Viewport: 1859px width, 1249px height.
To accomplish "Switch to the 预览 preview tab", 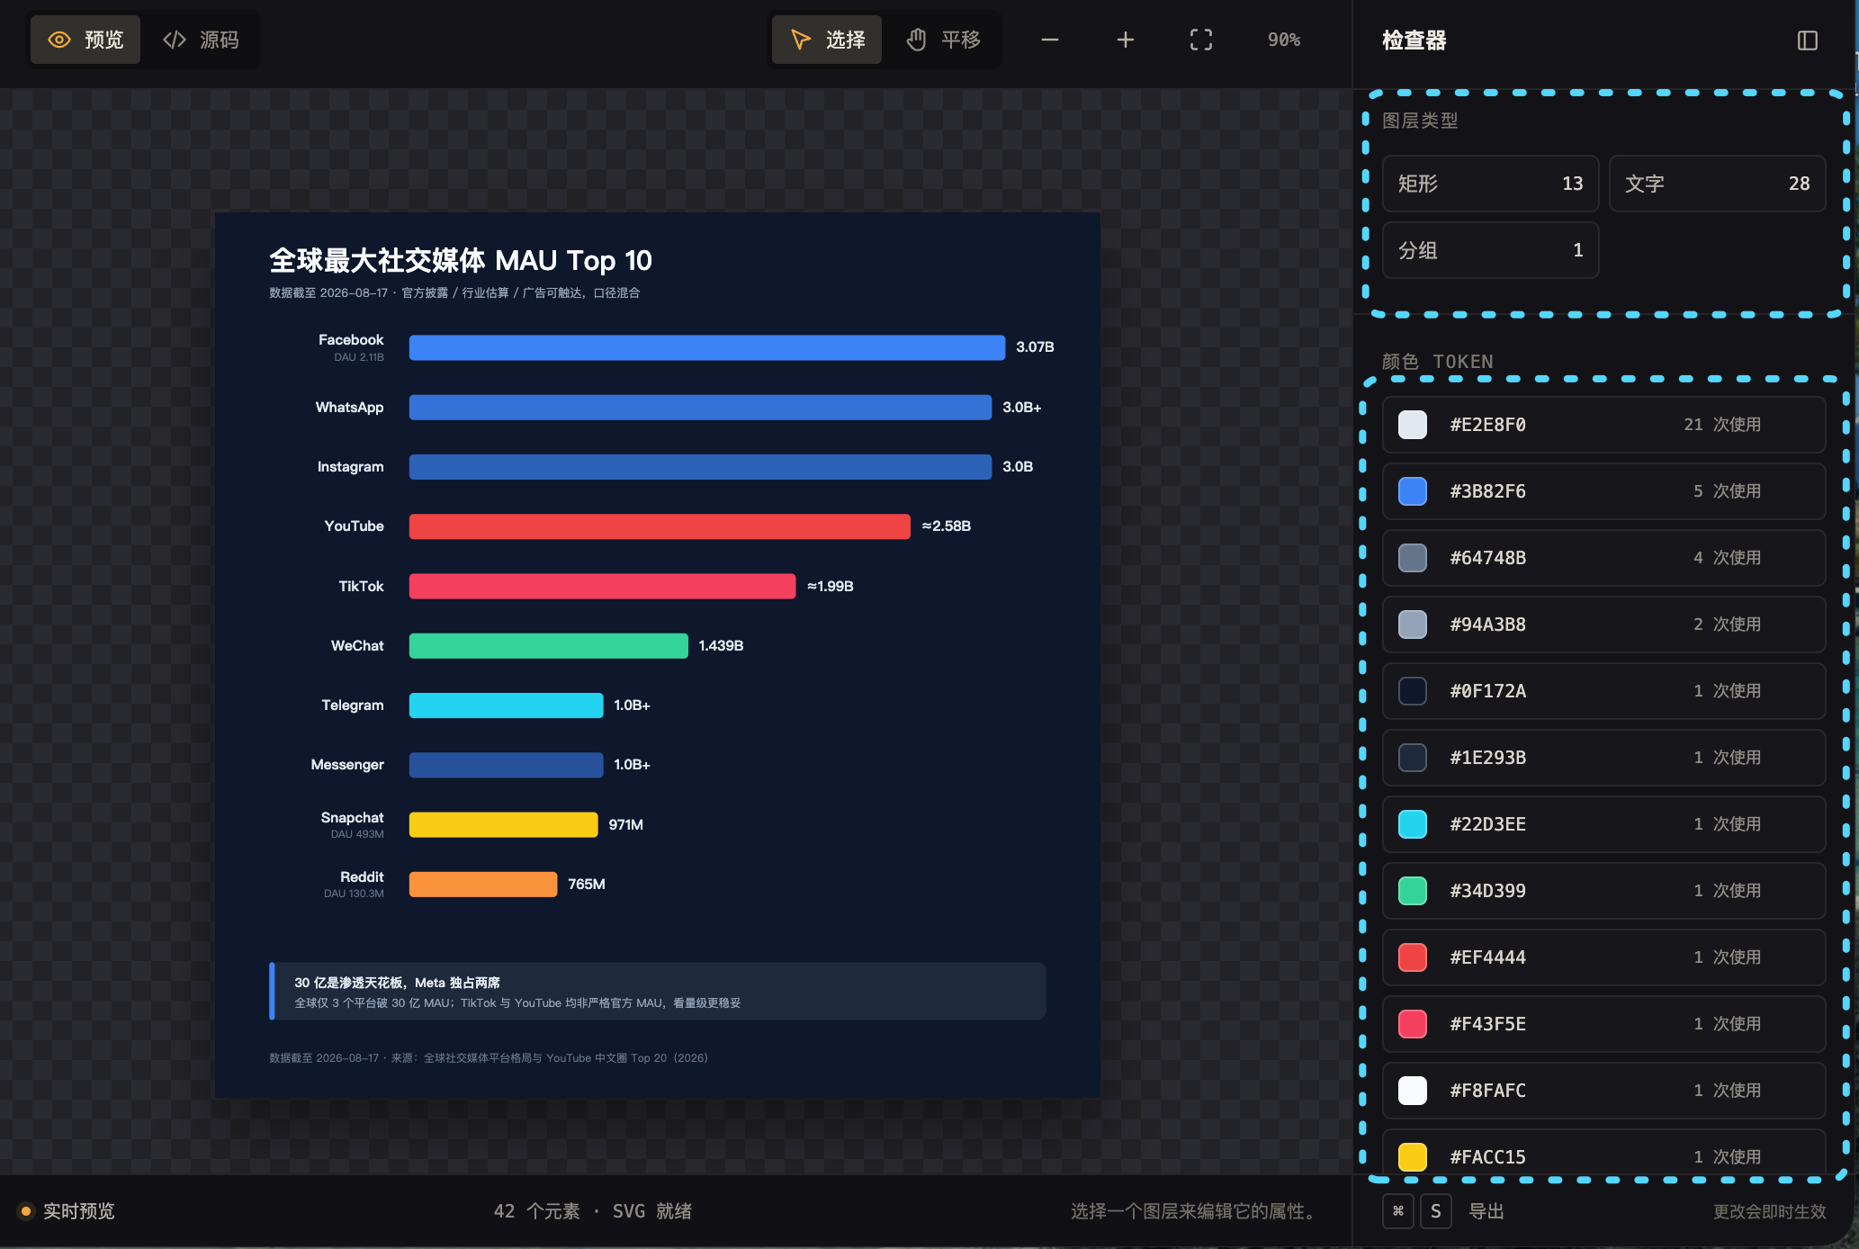I will point(85,40).
